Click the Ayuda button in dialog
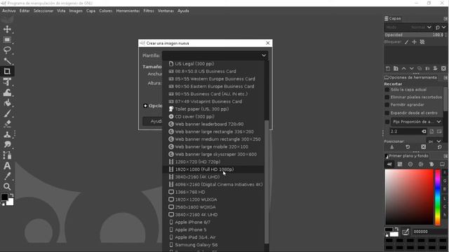This screenshot has height=252, width=449. coord(152,121)
